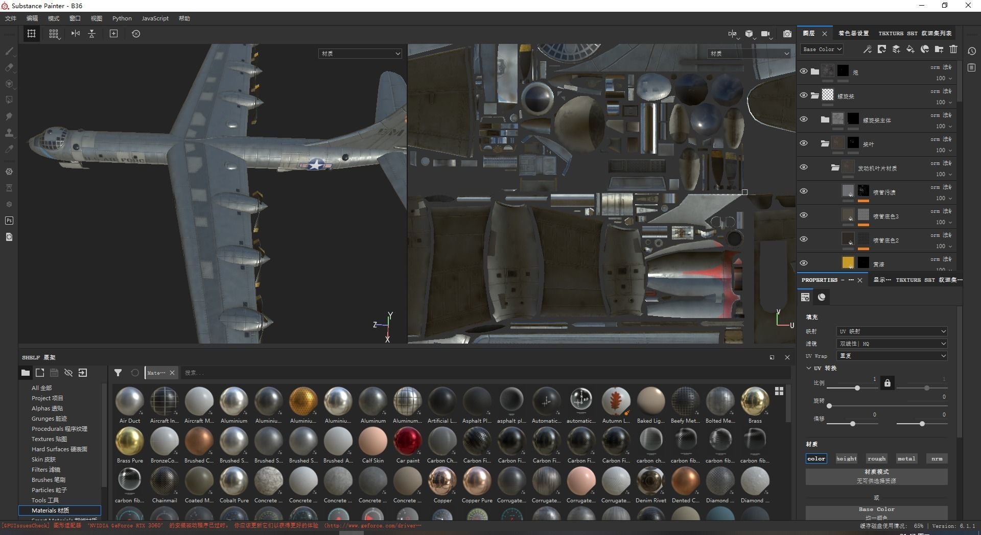Hide the 螺旋桨 folder layer

tap(804, 95)
